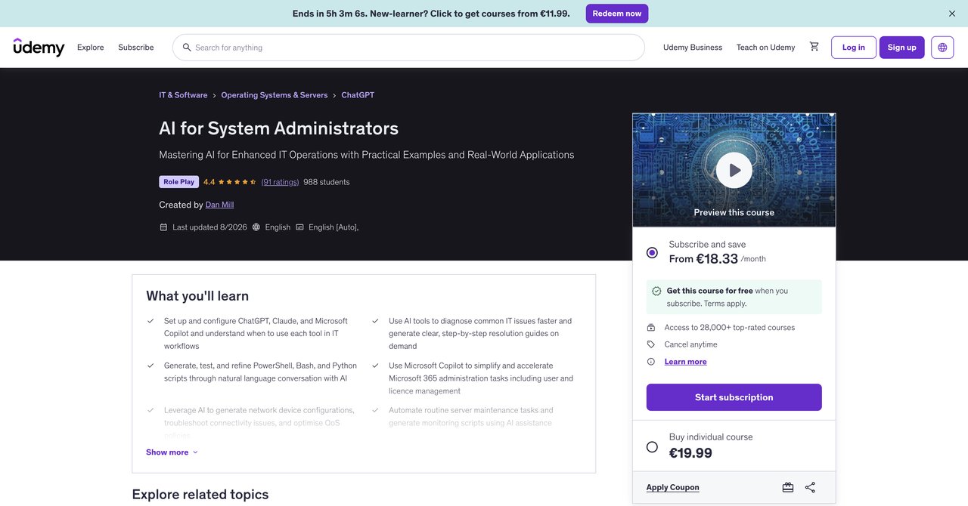Click the 'Get this course for free' notice
968x506 pixels.
click(x=734, y=297)
